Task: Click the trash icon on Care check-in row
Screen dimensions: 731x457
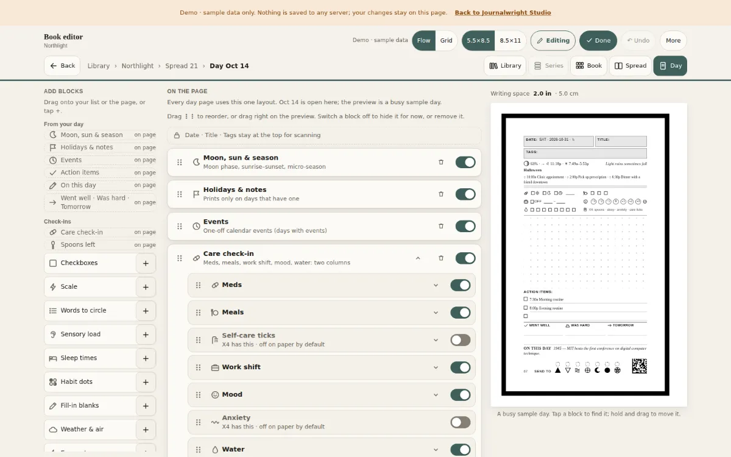Action: pyautogui.click(x=441, y=258)
